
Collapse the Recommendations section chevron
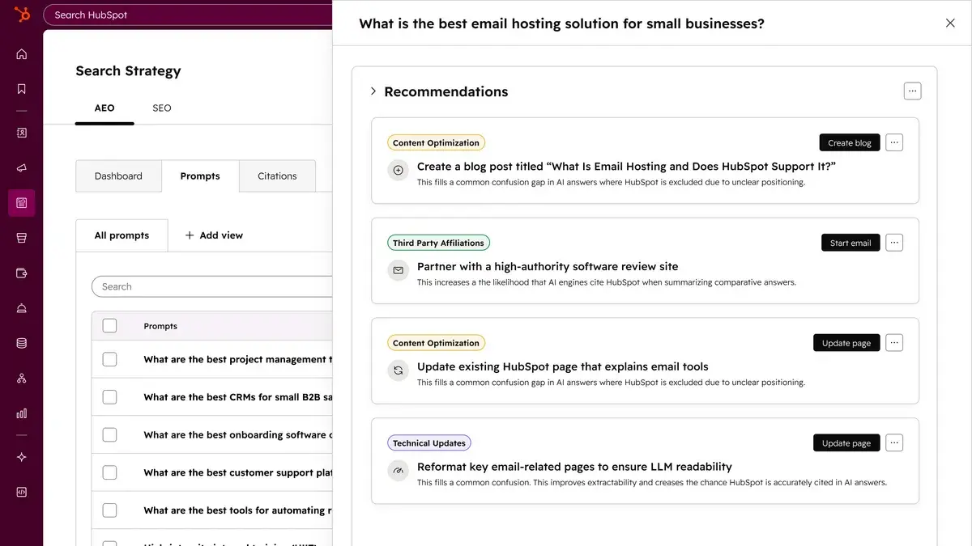coord(373,91)
